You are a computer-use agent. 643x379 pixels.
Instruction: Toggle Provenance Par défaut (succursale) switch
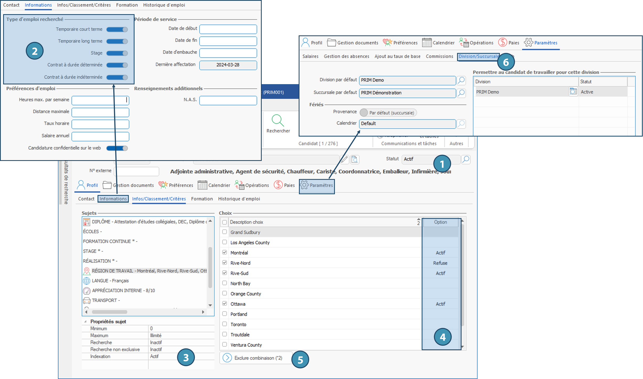(x=364, y=112)
